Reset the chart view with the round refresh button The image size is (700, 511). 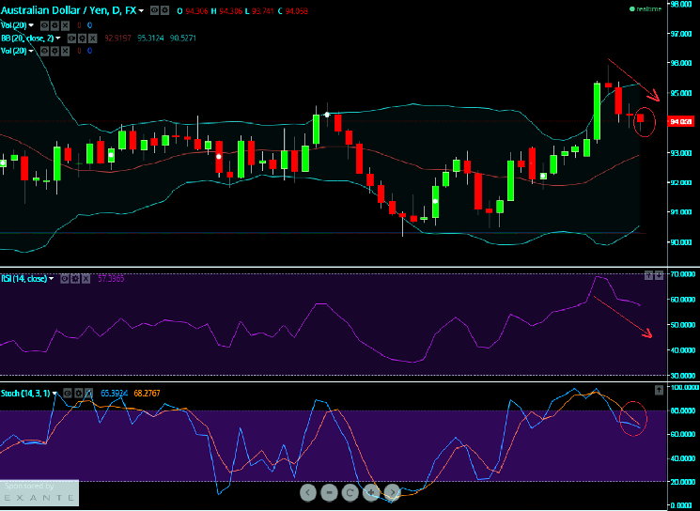[x=350, y=492]
